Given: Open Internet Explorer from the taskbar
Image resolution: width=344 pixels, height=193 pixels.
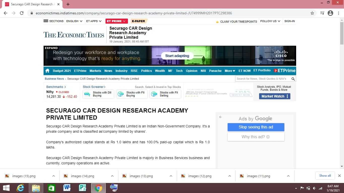Looking at the screenshot, I should click(20, 188).
